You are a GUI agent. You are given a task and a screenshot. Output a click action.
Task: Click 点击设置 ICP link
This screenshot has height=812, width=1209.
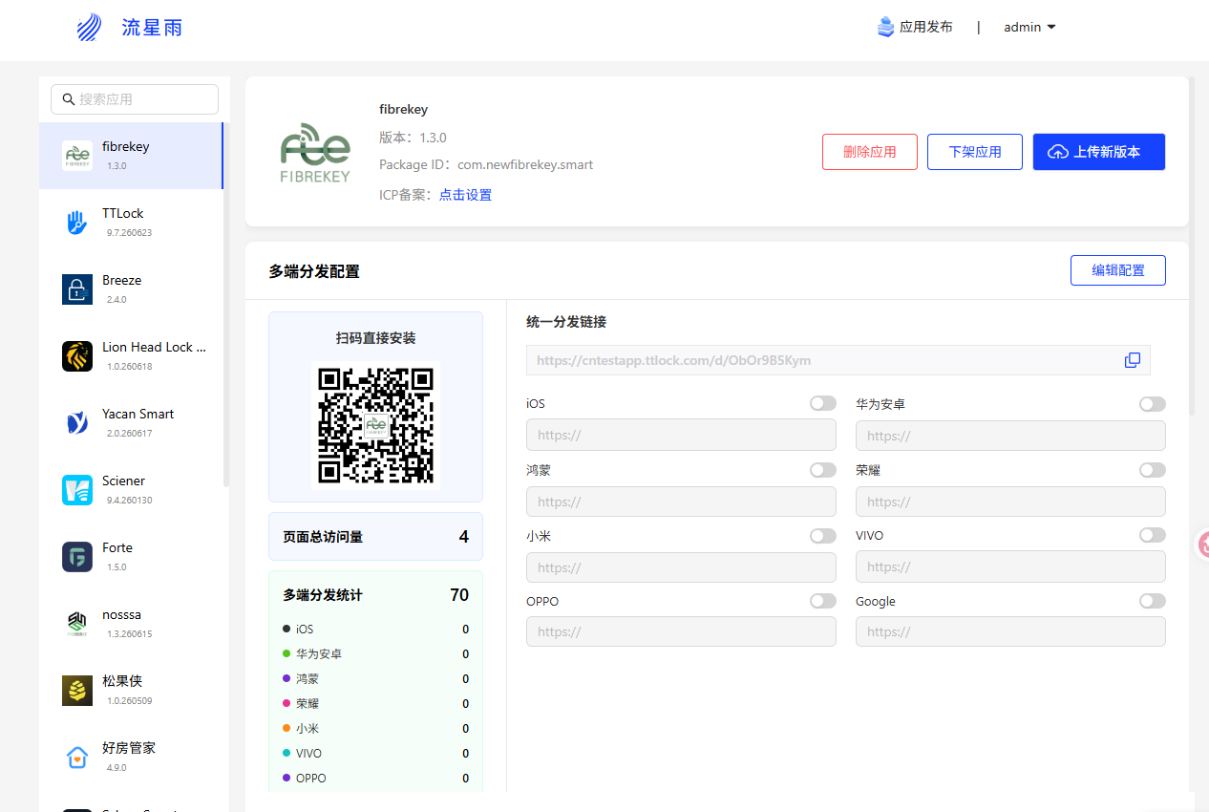tap(466, 195)
